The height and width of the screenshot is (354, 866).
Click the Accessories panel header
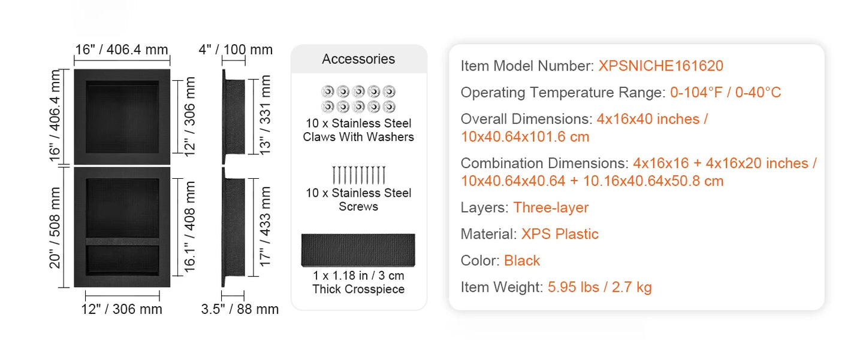click(358, 59)
